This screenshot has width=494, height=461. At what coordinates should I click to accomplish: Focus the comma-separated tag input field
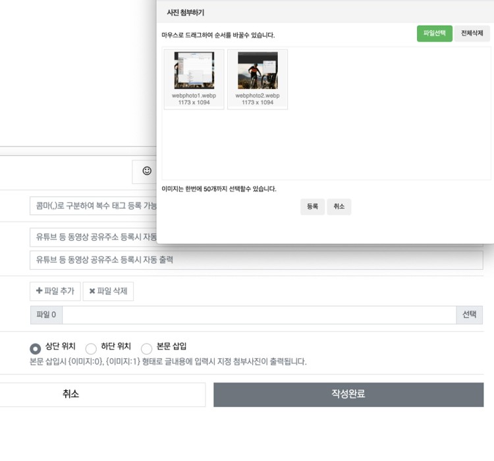coord(93,206)
